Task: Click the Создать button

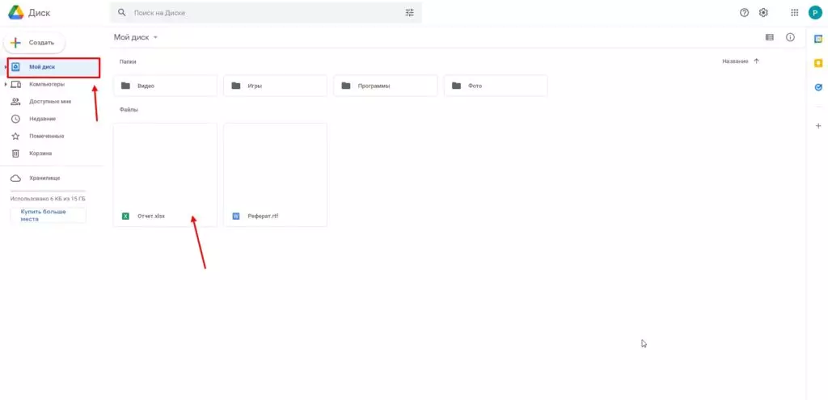Action: click(34, 43)
